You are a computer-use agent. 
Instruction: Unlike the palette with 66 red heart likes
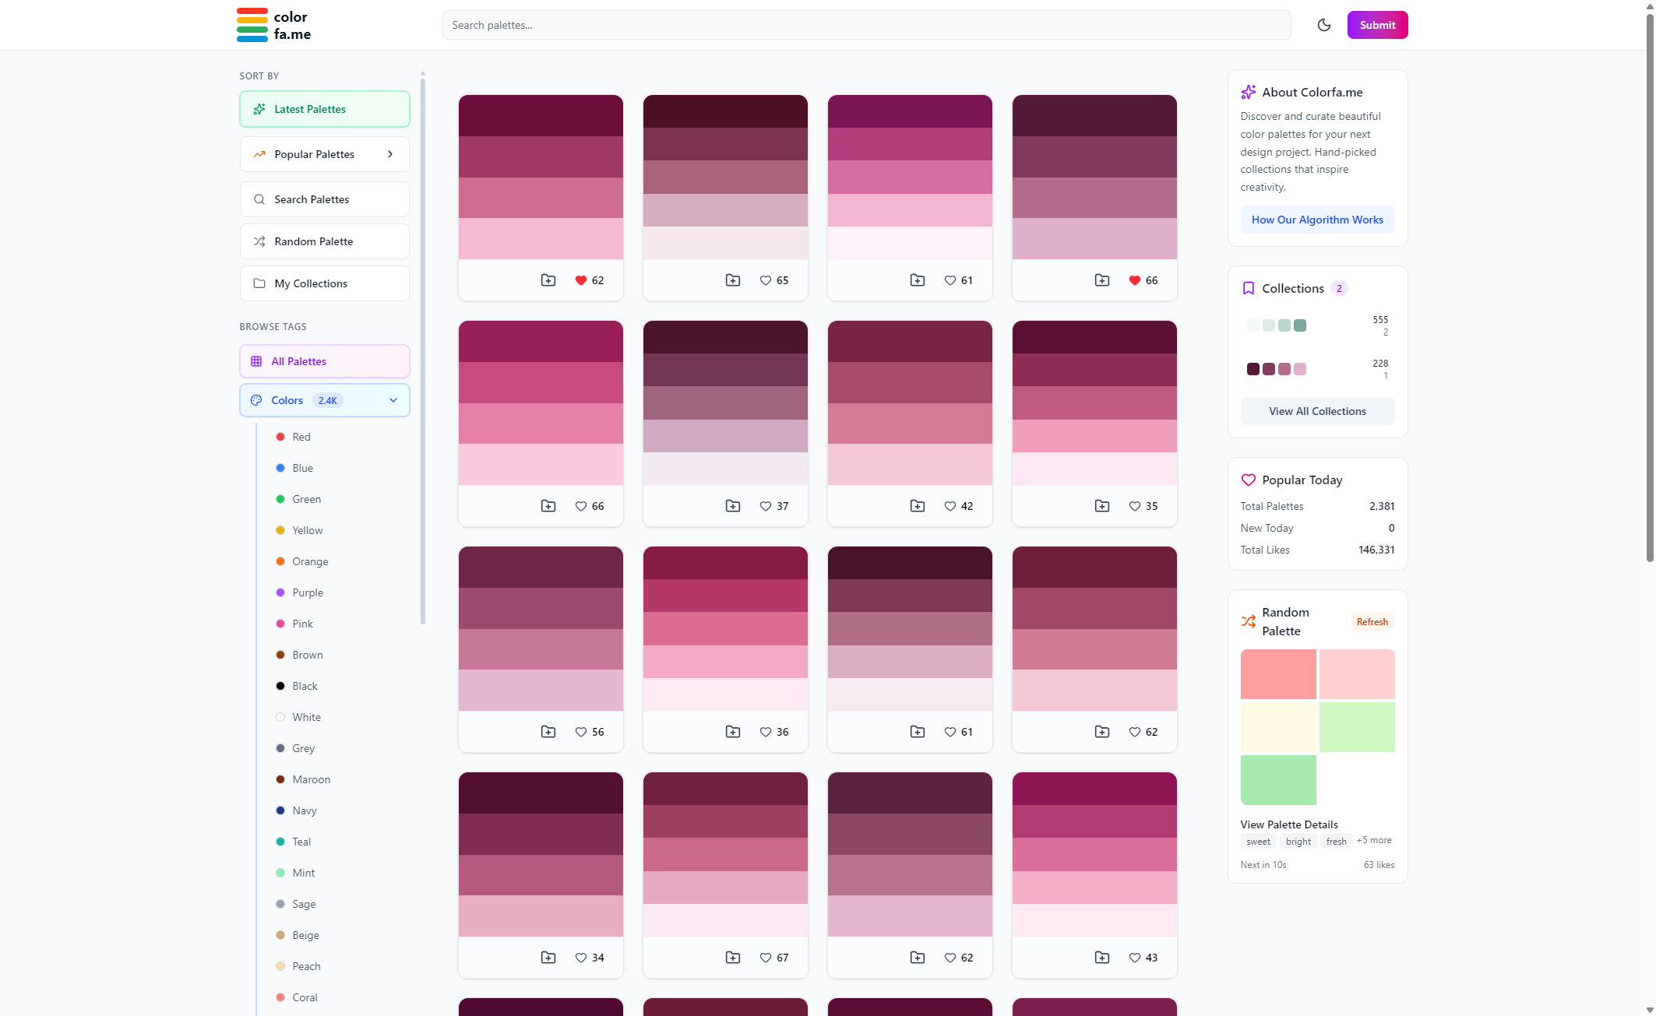coord(1134,279)
